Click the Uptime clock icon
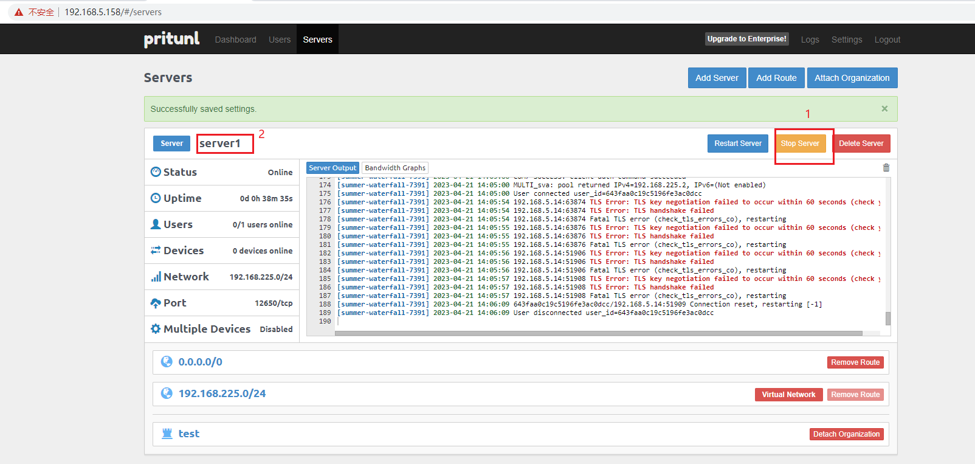Image resolution: width=975 pixels, height=464 pixels. coord(156,198)
